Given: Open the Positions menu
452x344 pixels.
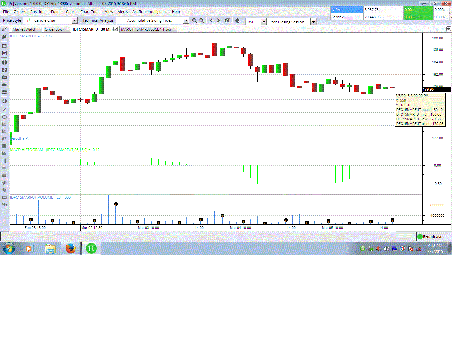Looking at the screenshot, I should pyautogui.click(x=38, y=12).
